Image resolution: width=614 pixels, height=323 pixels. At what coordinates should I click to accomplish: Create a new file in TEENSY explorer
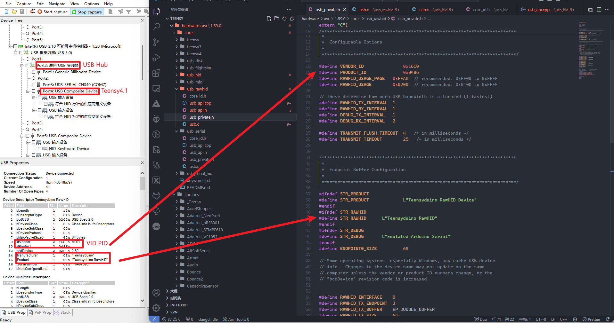click(269, 19)
